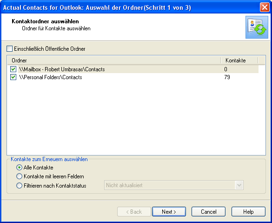272x223 pixels.
Task: Click the Next button
Action: 169,211
